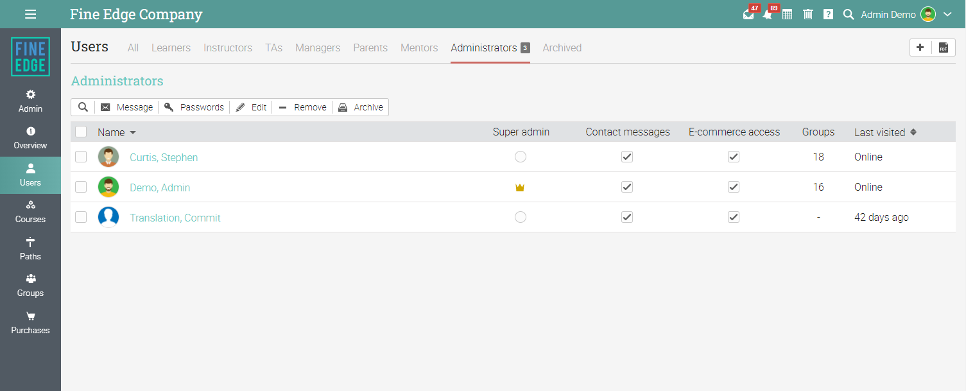
Task: Click Stephen Curtis's avatar
Action: 108,157
